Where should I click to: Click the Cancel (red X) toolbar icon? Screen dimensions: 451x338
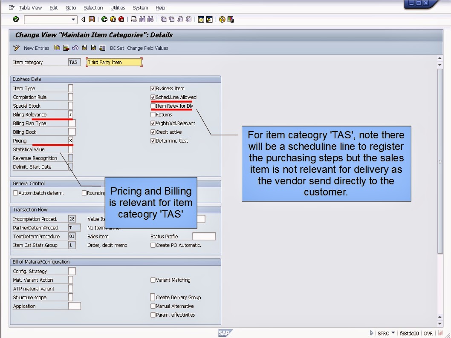[x=121, y=19]
